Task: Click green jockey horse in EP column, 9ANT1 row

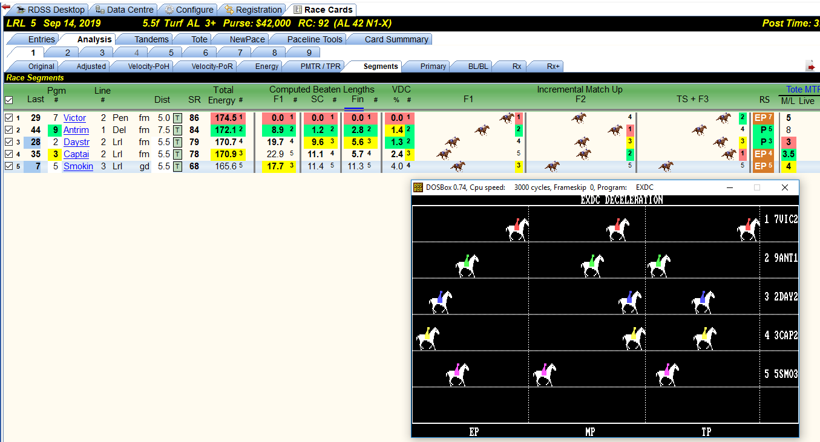Action: pyautogui.click(x=467, y=265)
